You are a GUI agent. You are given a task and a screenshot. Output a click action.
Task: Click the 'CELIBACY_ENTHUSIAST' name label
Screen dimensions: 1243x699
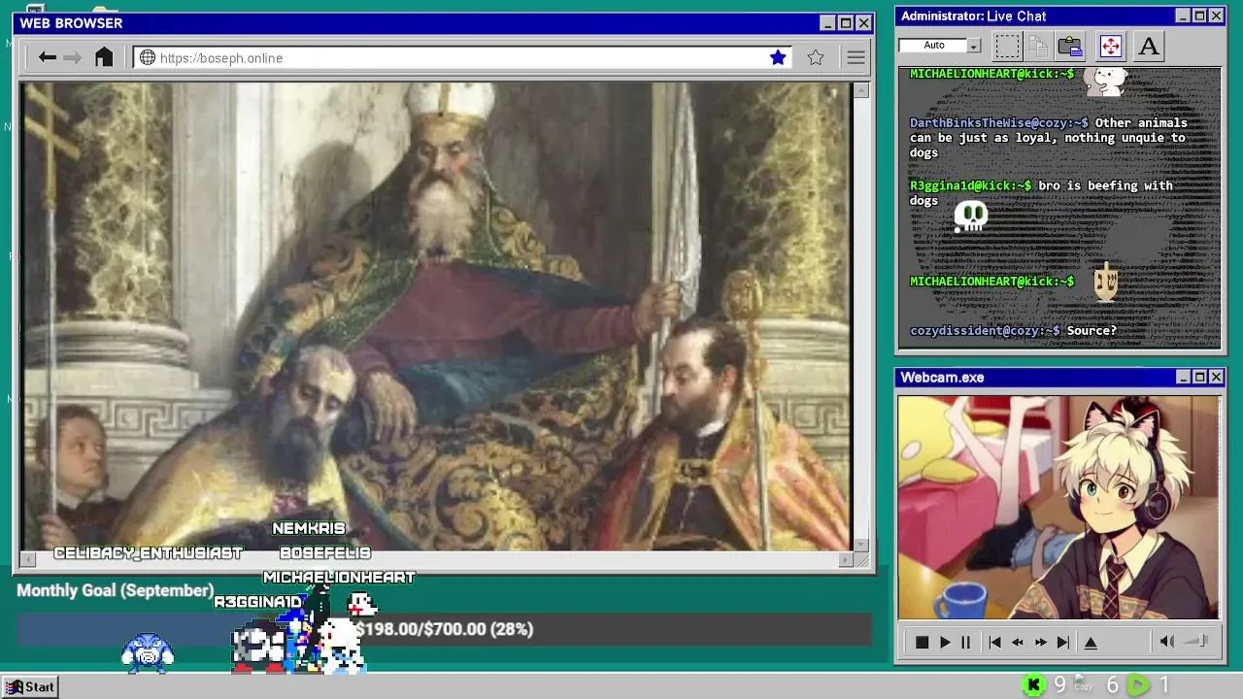(x=148, y=553)
